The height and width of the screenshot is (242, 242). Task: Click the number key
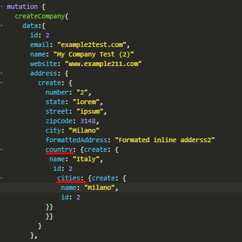click(x=57, y=92)
